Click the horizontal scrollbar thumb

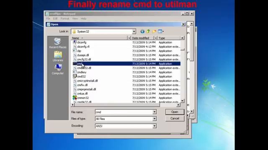(117, 105)
